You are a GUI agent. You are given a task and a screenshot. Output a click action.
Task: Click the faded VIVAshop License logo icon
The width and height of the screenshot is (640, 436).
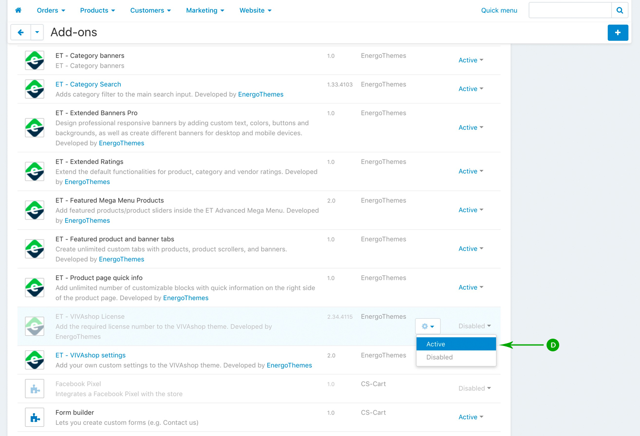coord(35,326)
